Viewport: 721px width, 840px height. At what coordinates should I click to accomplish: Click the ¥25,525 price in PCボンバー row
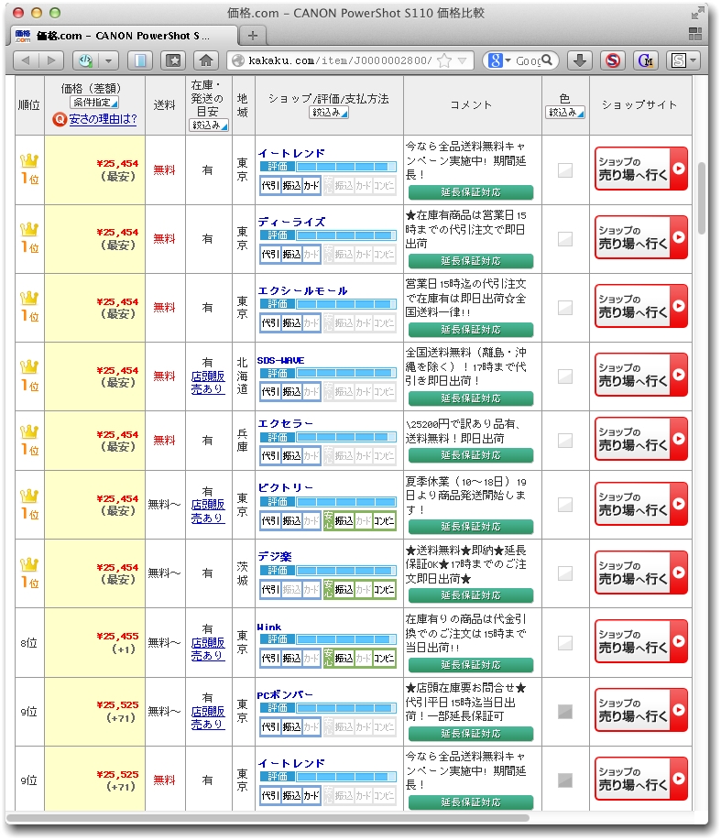117,705
